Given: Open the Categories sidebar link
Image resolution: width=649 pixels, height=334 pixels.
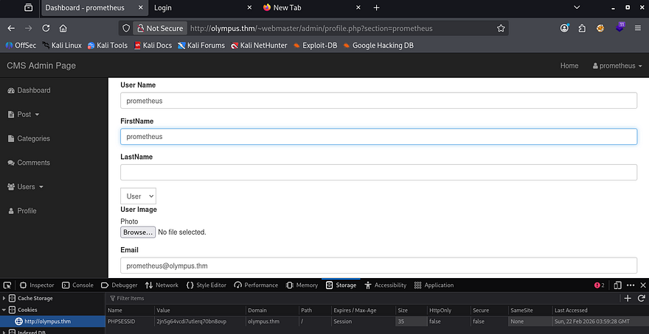Looking at the screenshot, I should [x=33, y=138].
